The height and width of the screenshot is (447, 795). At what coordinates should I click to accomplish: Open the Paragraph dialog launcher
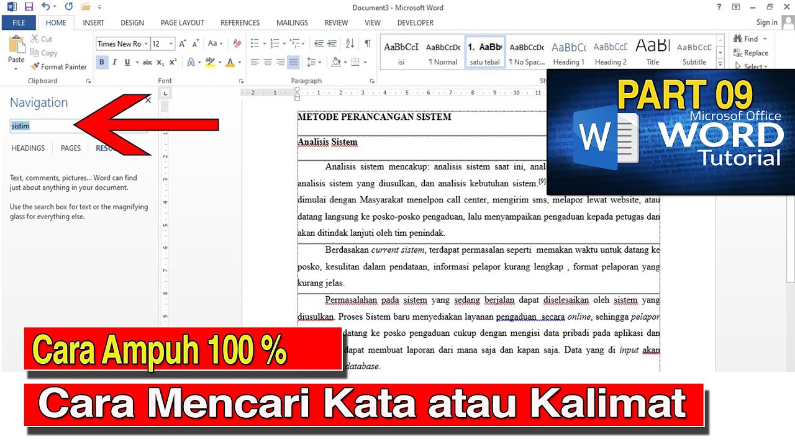pyautogui.click(x=372, y=81)
